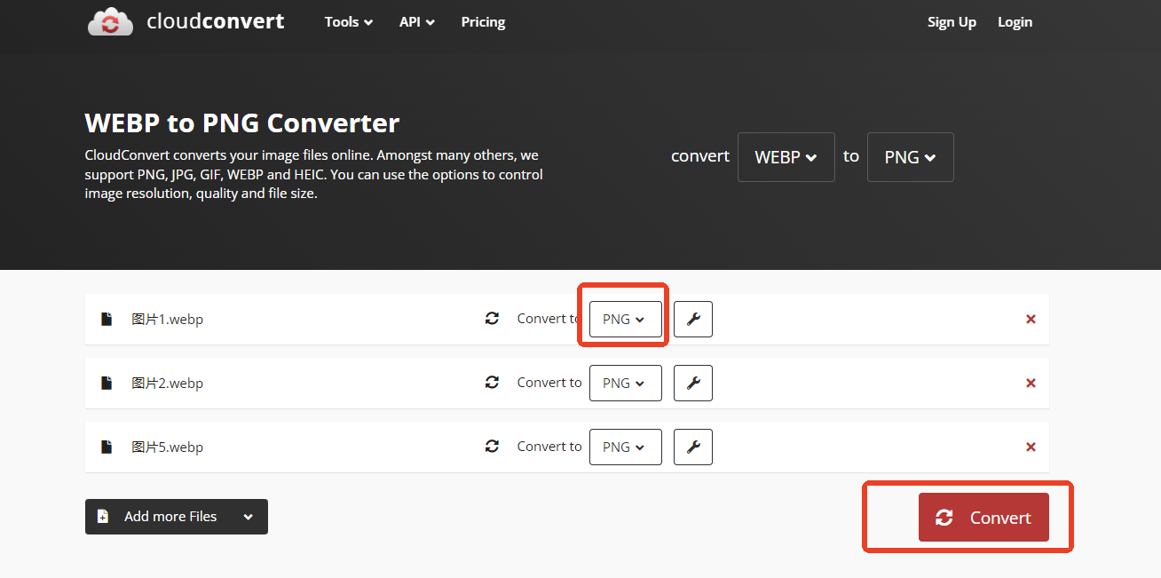The width and height of the screenshot is (1161, 578).
Task: Click refresh arrows icon in 图片2.webp row
Action: (492, 382)
